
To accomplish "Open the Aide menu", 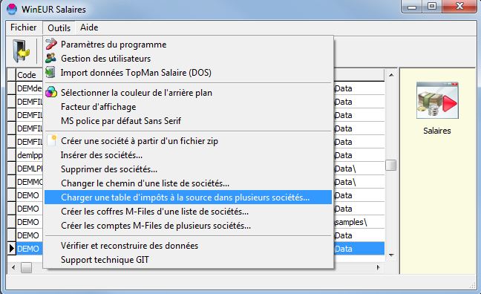I will tap(89, 27).
